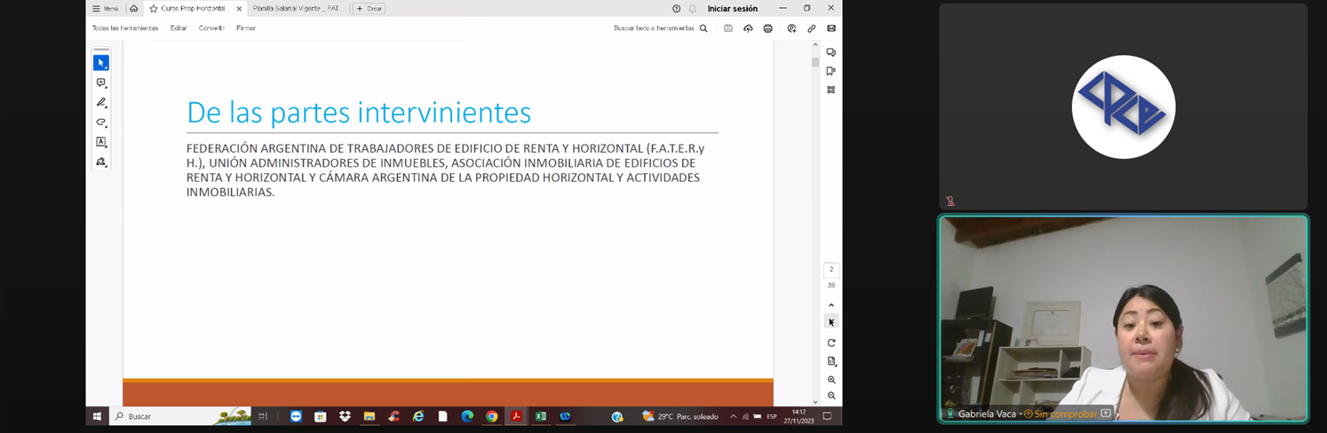Click the Adobe Acrobat taskbar icon
This screenshot has width=1327, height=433.
(x=516, y=416)
